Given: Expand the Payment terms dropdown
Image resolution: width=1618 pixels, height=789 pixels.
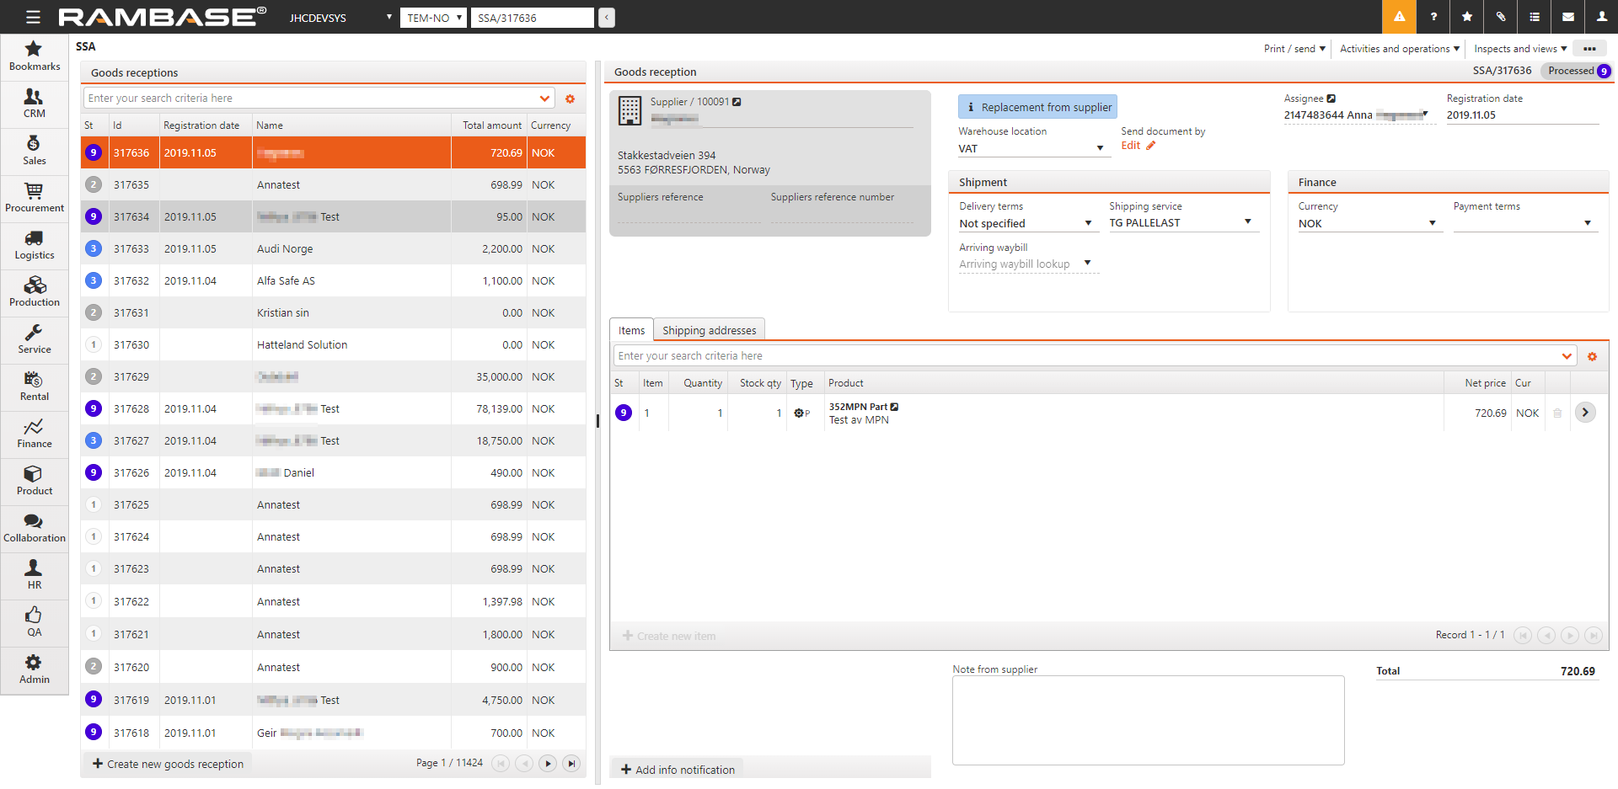Looking at the screenshot, I should pos(1587,223).
